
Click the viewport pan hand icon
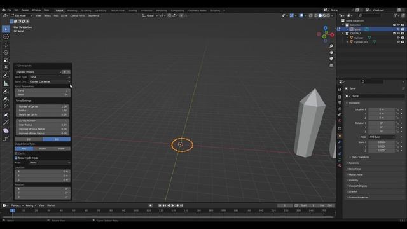coord(331,52)
